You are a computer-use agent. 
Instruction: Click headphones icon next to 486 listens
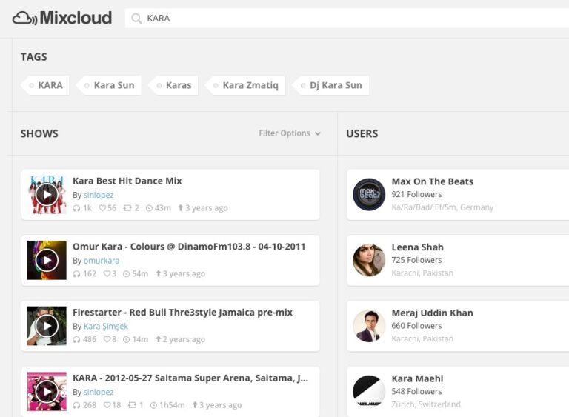[76, 340]
